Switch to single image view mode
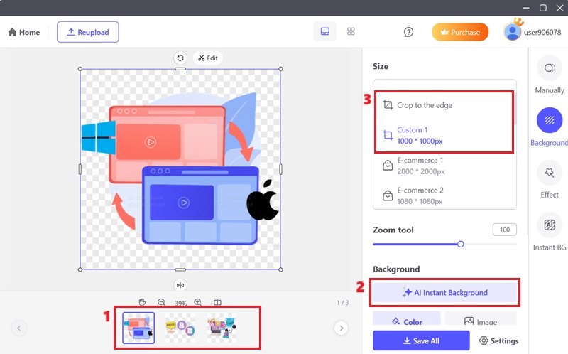Viewport: 568px width, 354px height. pyautogui.click(x=325, y=31)
